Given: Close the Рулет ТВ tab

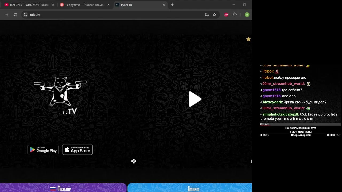Looking at the screenshot, I should click(164, 5).
